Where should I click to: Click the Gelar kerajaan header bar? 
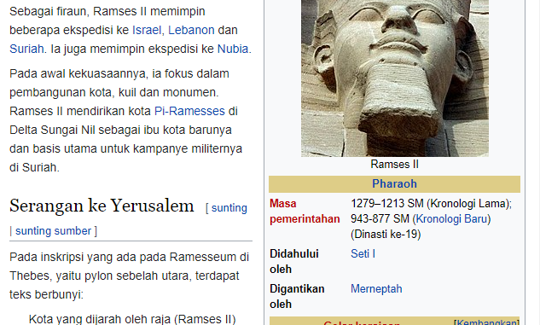(394, 322)
